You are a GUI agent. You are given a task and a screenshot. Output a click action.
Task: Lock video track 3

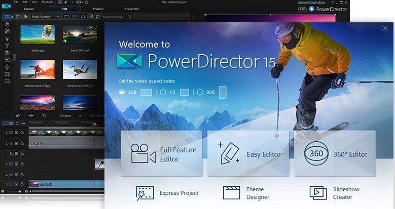coord(22,184)
